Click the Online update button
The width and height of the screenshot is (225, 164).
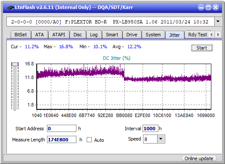tap(199, 158)
